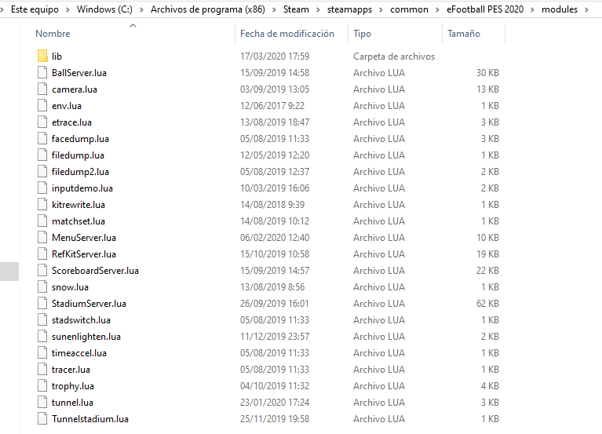Click the env.lua file icon

tap(42, 105)
